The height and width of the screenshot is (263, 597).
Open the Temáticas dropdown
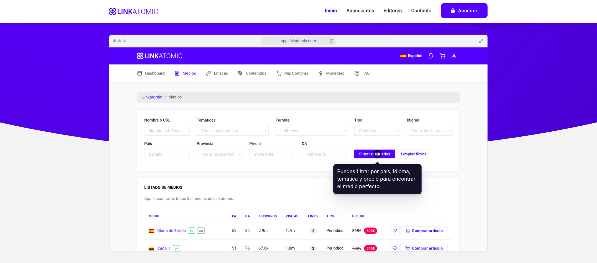[x=232, y=131]
